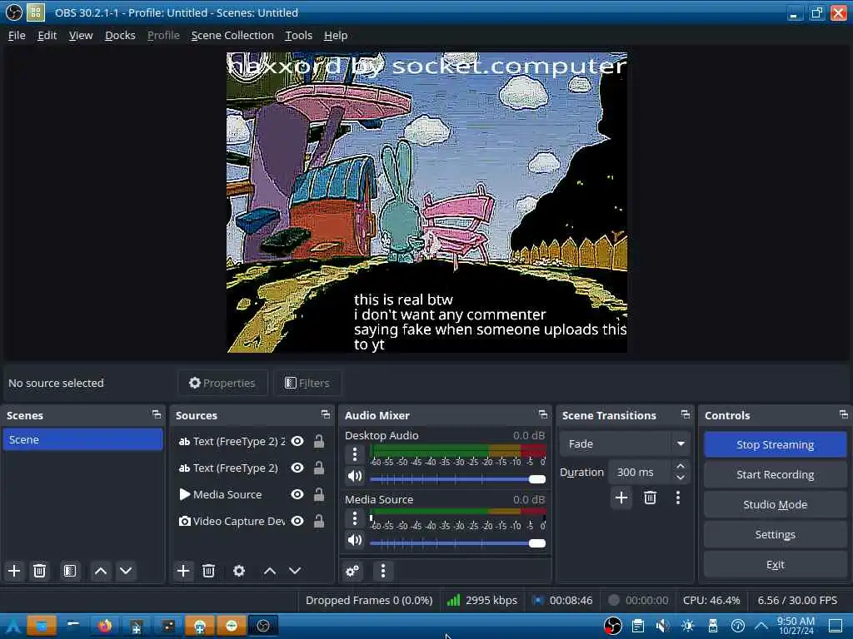The width and height of the screenshot is (853, 639).
Task: Toggle Video Capture Device visibility eye
Action: [297, 521]
